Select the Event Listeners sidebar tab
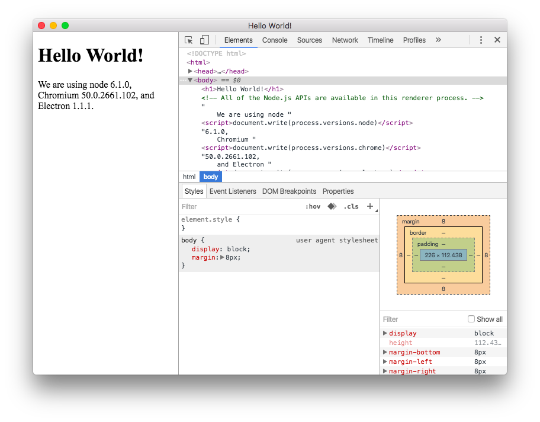The height and width of the screenshot is (422, 540). [233, 191]
